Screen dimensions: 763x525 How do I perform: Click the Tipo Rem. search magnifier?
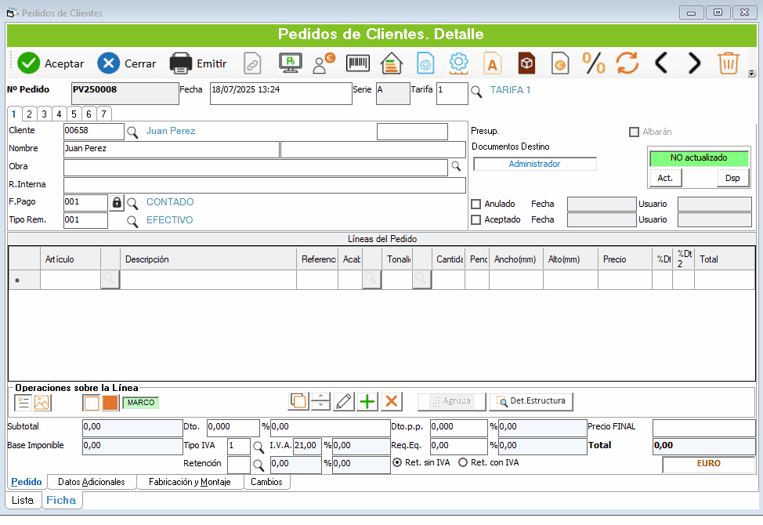click(x=132, y=222)
